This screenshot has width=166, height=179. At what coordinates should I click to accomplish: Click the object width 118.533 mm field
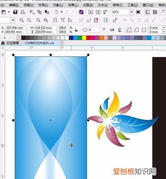(45, 28)
